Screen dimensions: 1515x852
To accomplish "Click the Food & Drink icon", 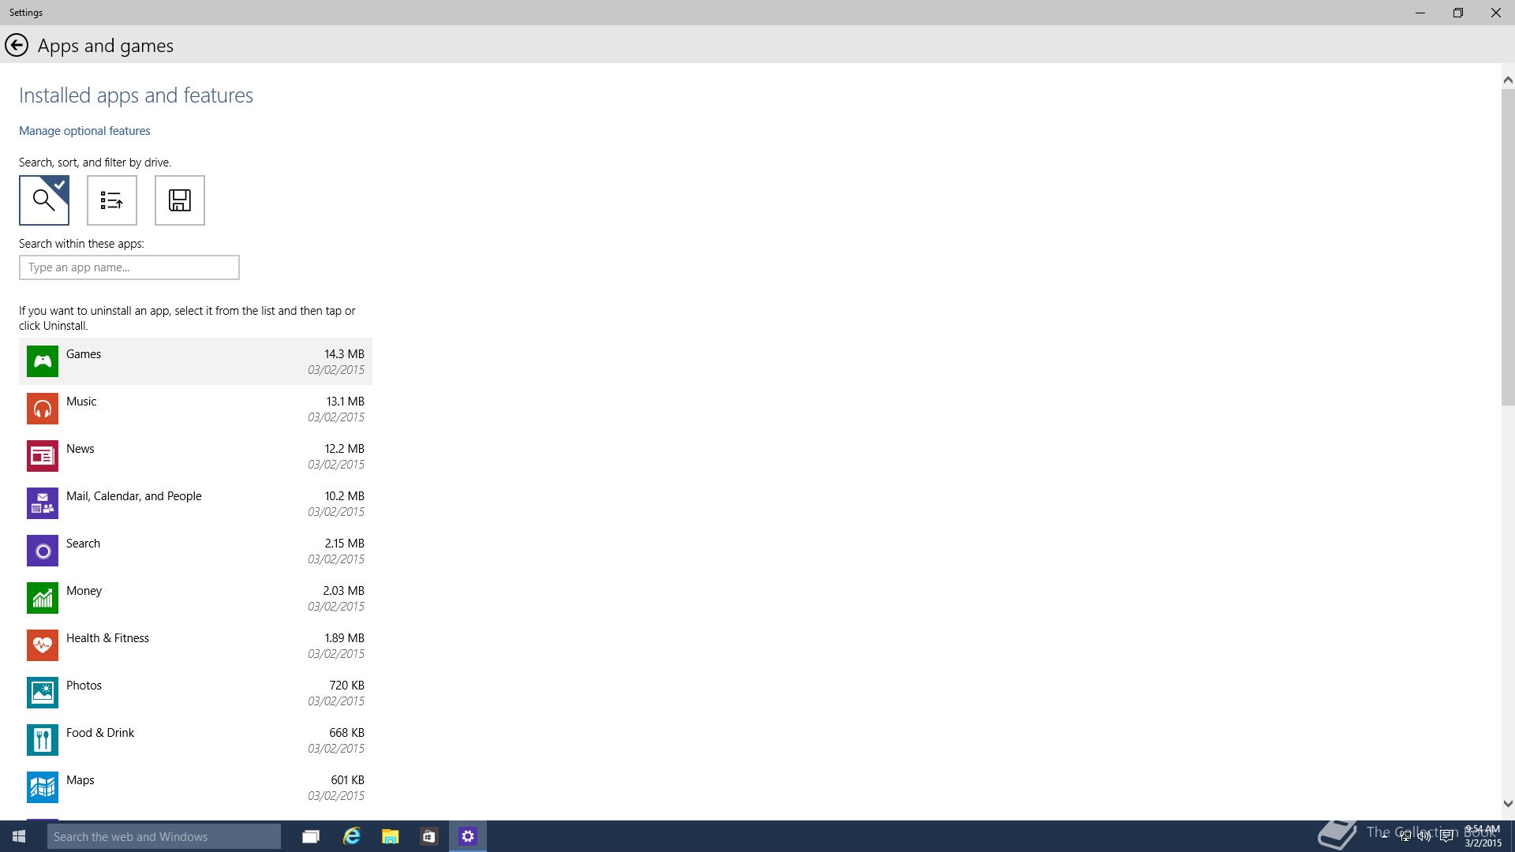I will [x=43, y=740].
